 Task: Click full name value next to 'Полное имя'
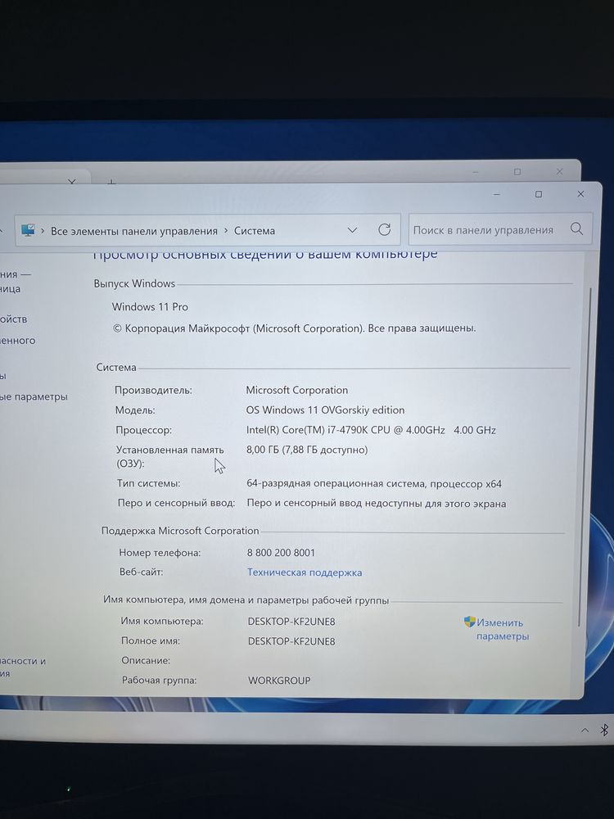click(291, 641)
